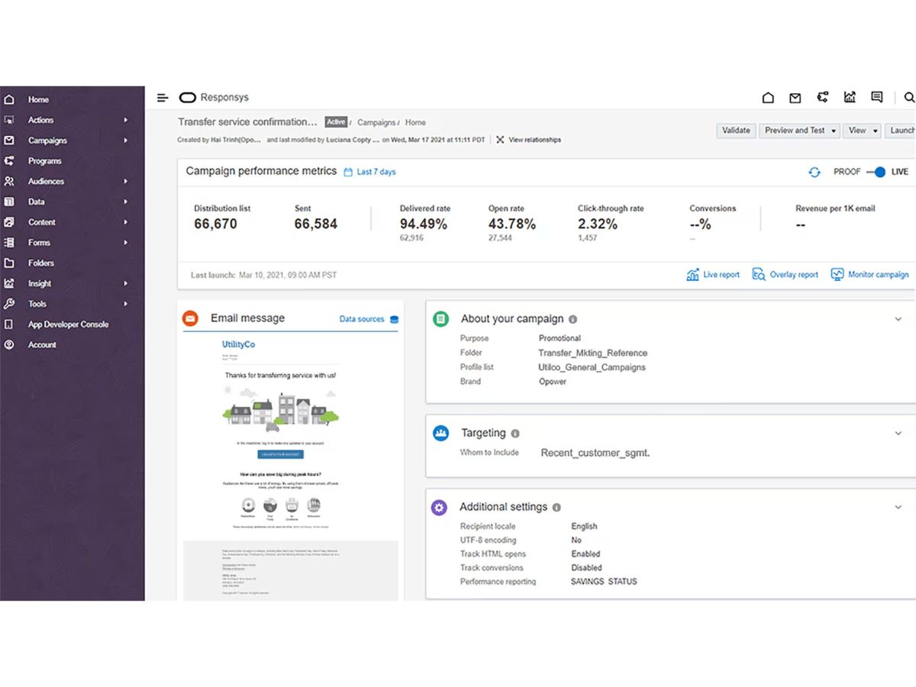Click the Open rate 43.78% value
Viewport: 916px width, 687px height.
click(512, 224)
